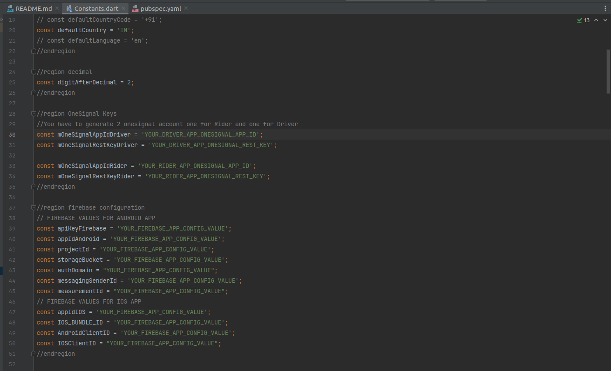The width and height of the screenshot is (611, 371).
Task: Select the Constants.dart tab
Action: point(96,9)
